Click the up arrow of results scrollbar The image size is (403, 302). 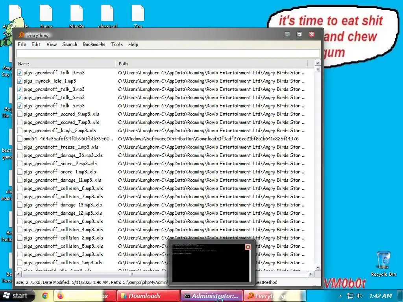coord(318,63)
